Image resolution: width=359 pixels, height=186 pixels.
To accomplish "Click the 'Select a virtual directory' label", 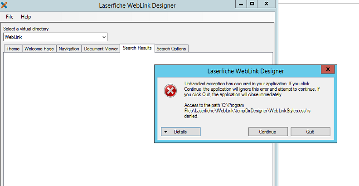I will point(26,29).
